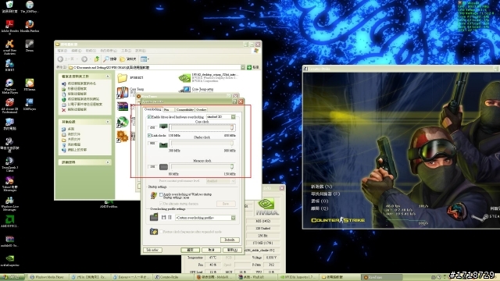Click the Explorer Forward arrow button
The height and width of the screenshot is (281, 500).
tap(84, 59)
